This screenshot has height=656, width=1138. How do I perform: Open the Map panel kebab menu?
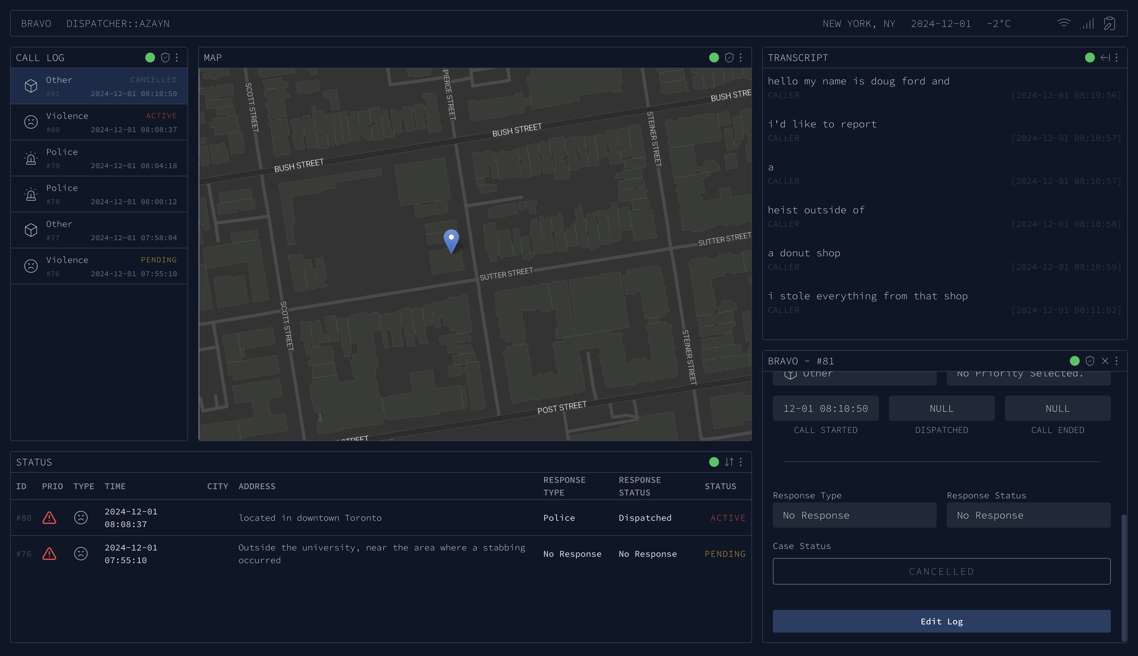click(741, 57)
